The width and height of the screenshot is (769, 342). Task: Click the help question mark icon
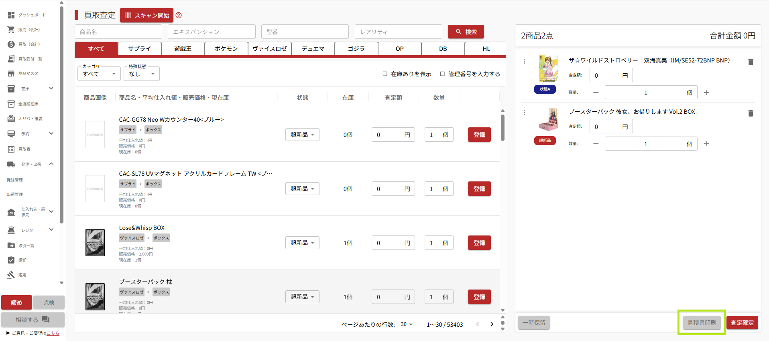pos(179,15)
